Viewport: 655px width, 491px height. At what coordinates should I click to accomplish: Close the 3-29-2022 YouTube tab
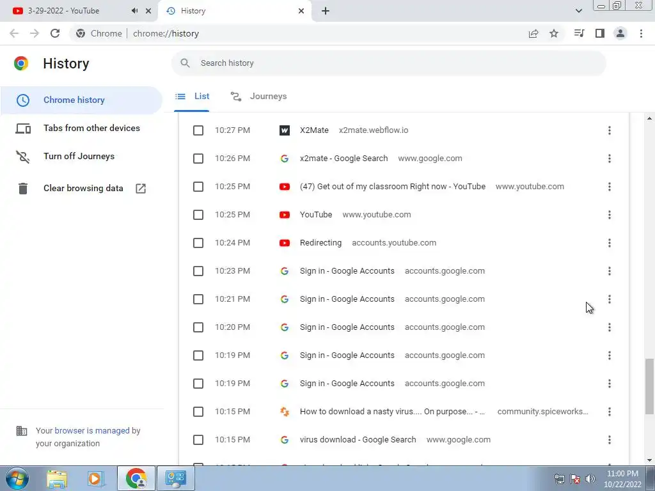148,11
